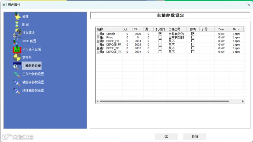Click the Nmin column header
The image size is (253, 142).
(236, 29)
